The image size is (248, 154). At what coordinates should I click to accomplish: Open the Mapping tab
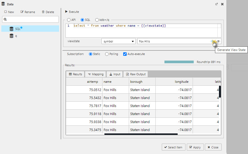pos(95,74)
